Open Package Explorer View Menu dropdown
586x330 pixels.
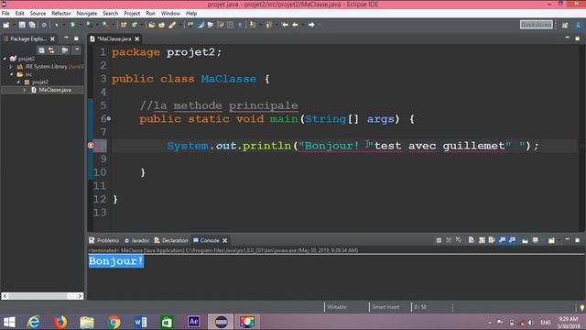tap(77, 49)
